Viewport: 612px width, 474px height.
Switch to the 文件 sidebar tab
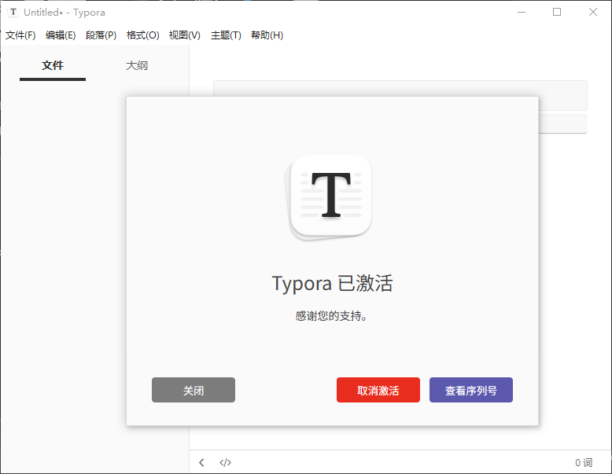pyautogui.click(x=53, y=65)
